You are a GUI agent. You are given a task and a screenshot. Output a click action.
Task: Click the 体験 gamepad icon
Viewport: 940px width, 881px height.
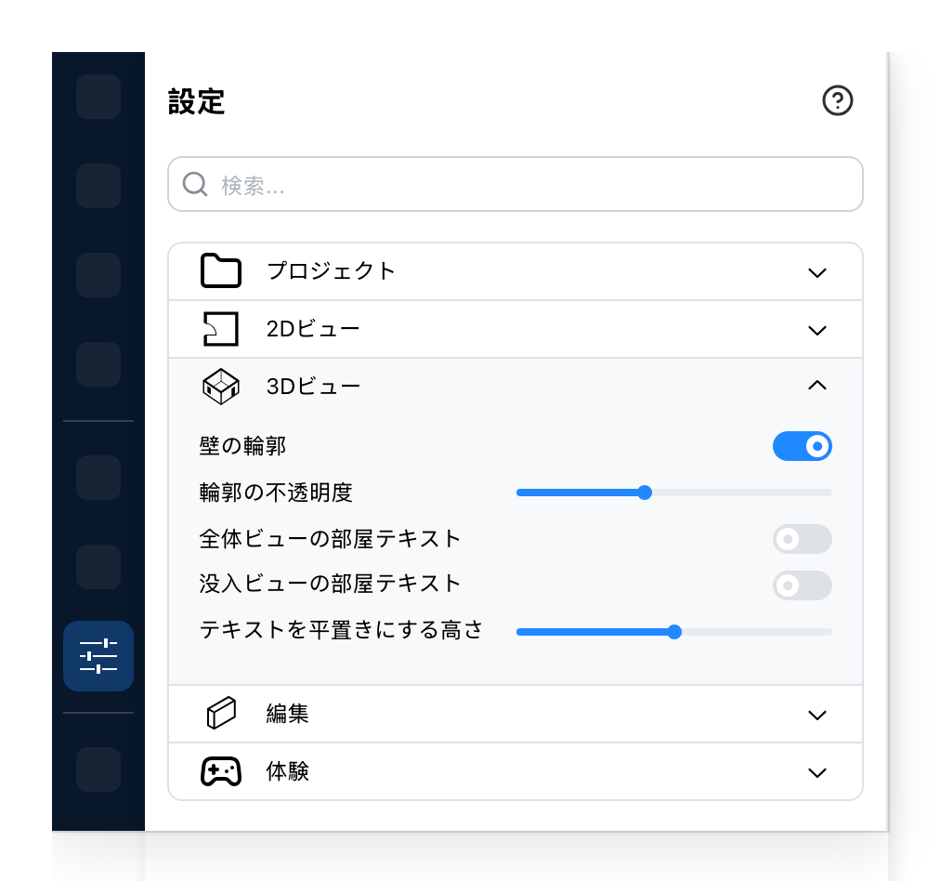[x=221, y=771]
